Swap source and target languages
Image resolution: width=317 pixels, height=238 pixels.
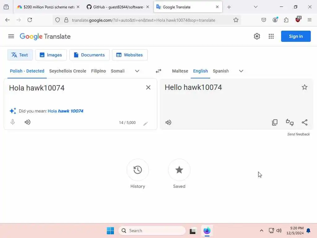pyautogui.click(x=158, y=71)
